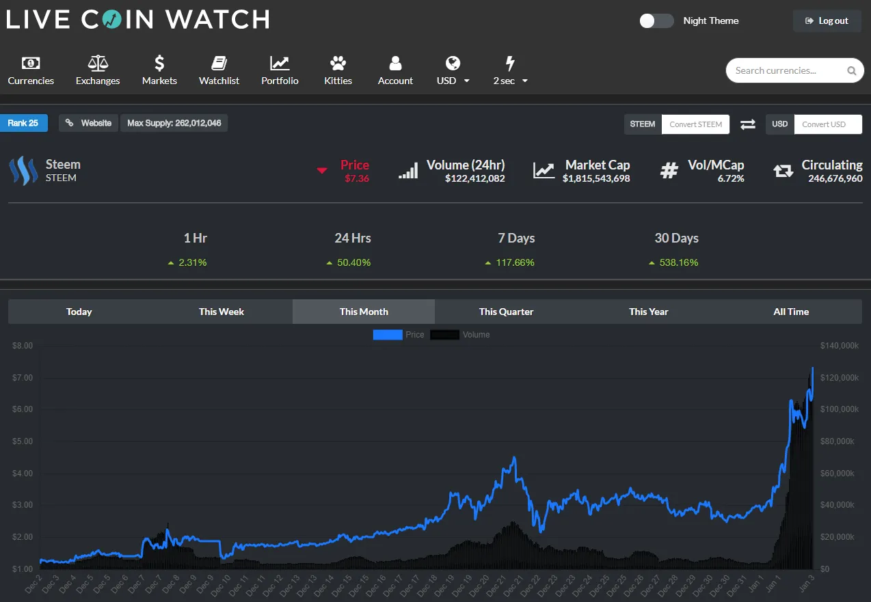This screenshot has width=871, height=602.
Task: Focus the Convert USD input
Action: point(828,124)
